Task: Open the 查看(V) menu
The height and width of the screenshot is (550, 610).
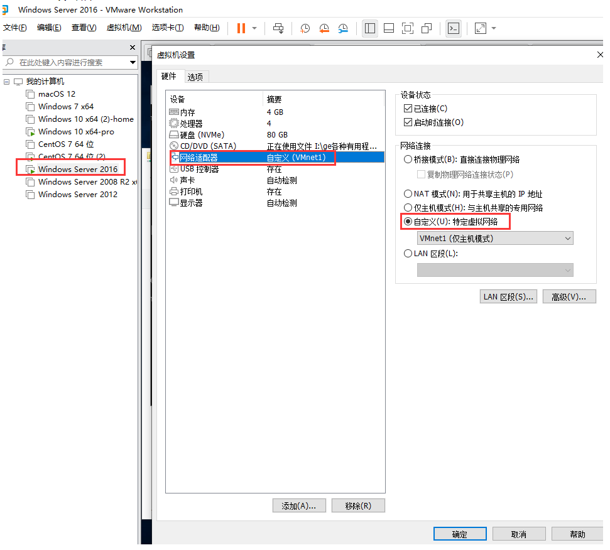Action: (x=84, y=28)
